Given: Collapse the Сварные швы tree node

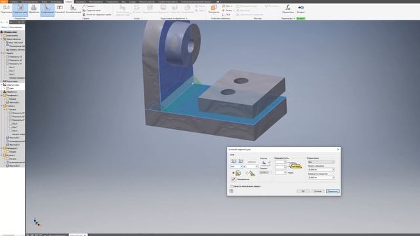Looking at the screenshot, I should point(1,85).
